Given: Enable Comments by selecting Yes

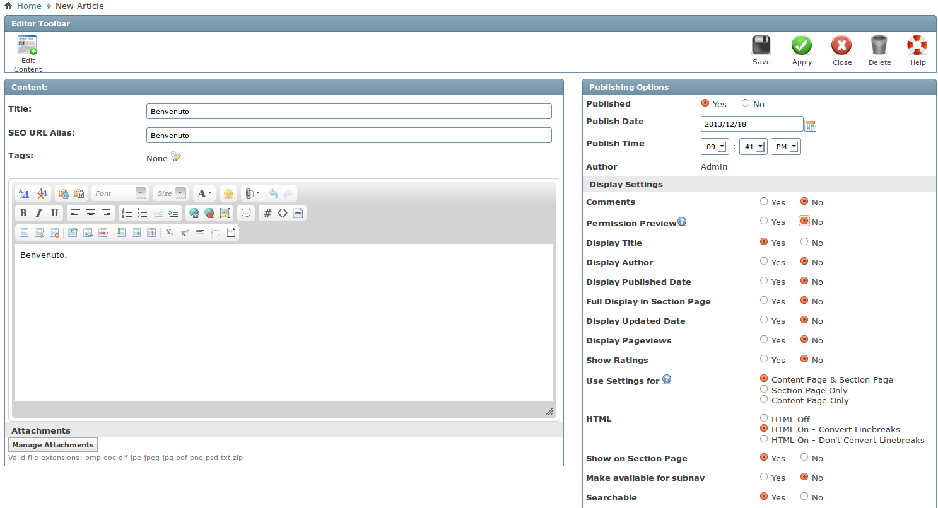Looking at the screenshot, I should coord(764,202).
